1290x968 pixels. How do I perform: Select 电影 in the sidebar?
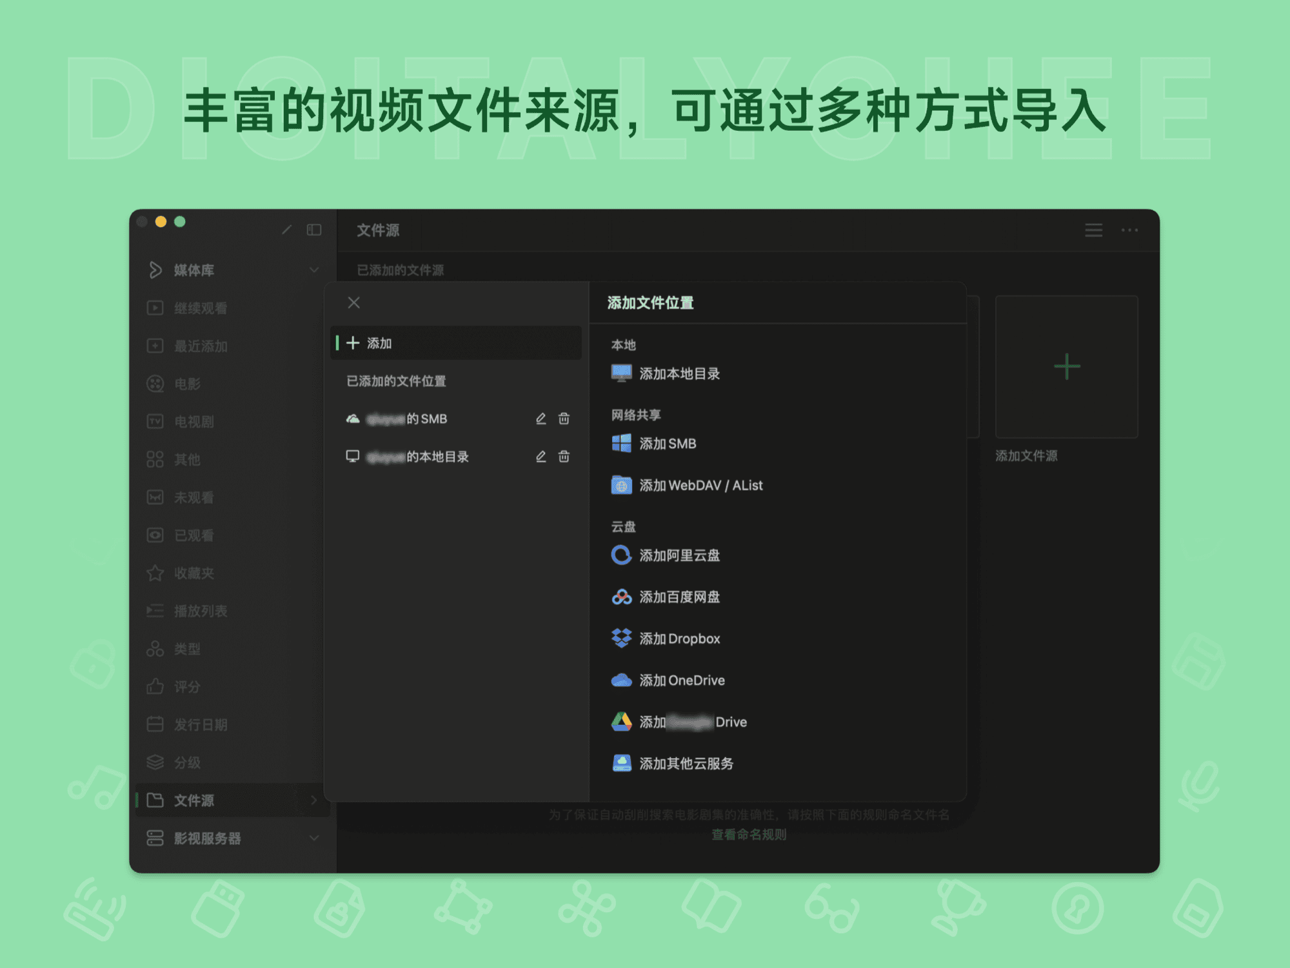coord(186,384)
